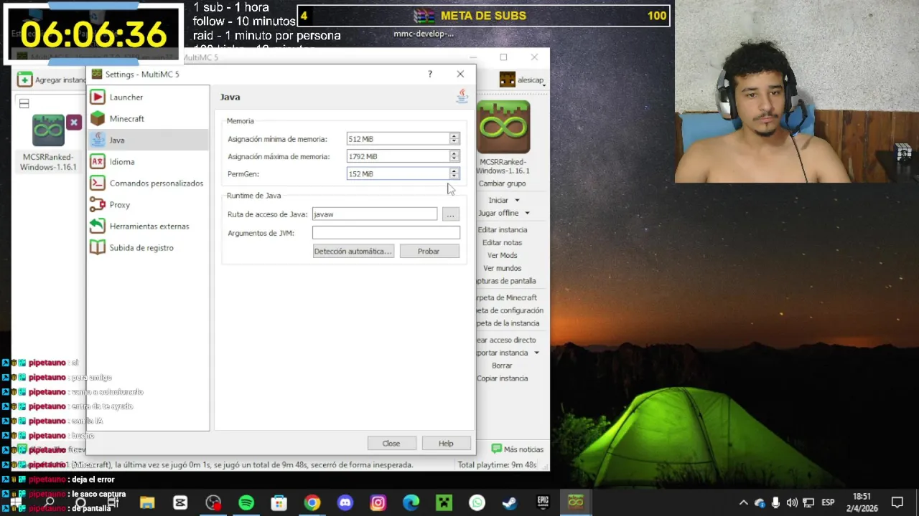Click Help button in Settings dialog
The width and height of the screenshot is (919, 516).
click(x=446, y=444)
